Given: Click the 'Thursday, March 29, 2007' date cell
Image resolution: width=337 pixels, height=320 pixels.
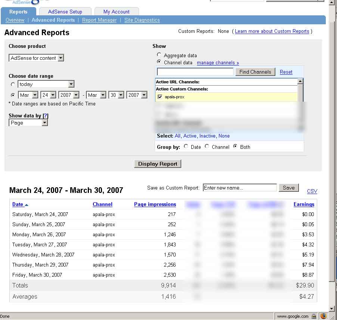Looking at the screenshot, I should tap(40, 265).
